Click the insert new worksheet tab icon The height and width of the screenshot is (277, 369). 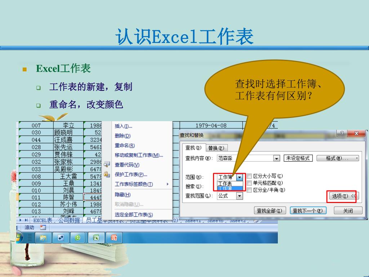click(x=256, y=221)
